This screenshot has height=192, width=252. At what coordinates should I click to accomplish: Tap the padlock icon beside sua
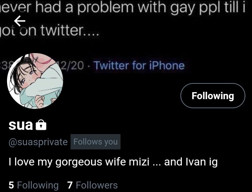coord(41,125)
